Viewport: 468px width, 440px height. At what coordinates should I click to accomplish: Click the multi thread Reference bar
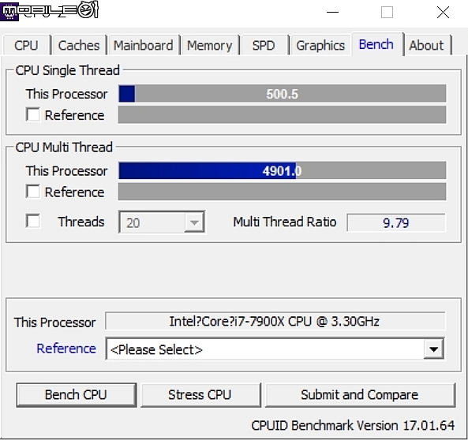click(283, 192)
